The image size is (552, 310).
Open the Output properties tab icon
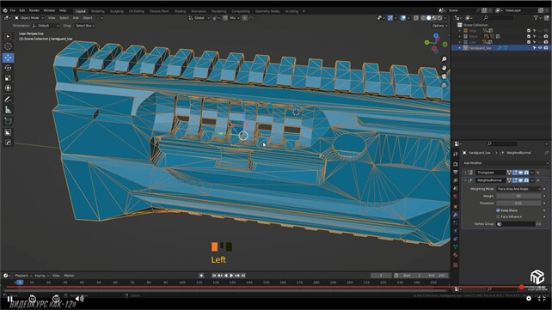click(456, 173)
